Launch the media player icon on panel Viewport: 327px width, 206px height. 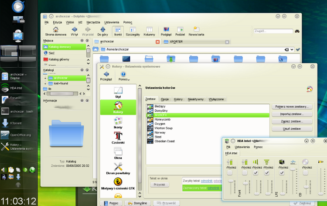click(x=18, y=7)
